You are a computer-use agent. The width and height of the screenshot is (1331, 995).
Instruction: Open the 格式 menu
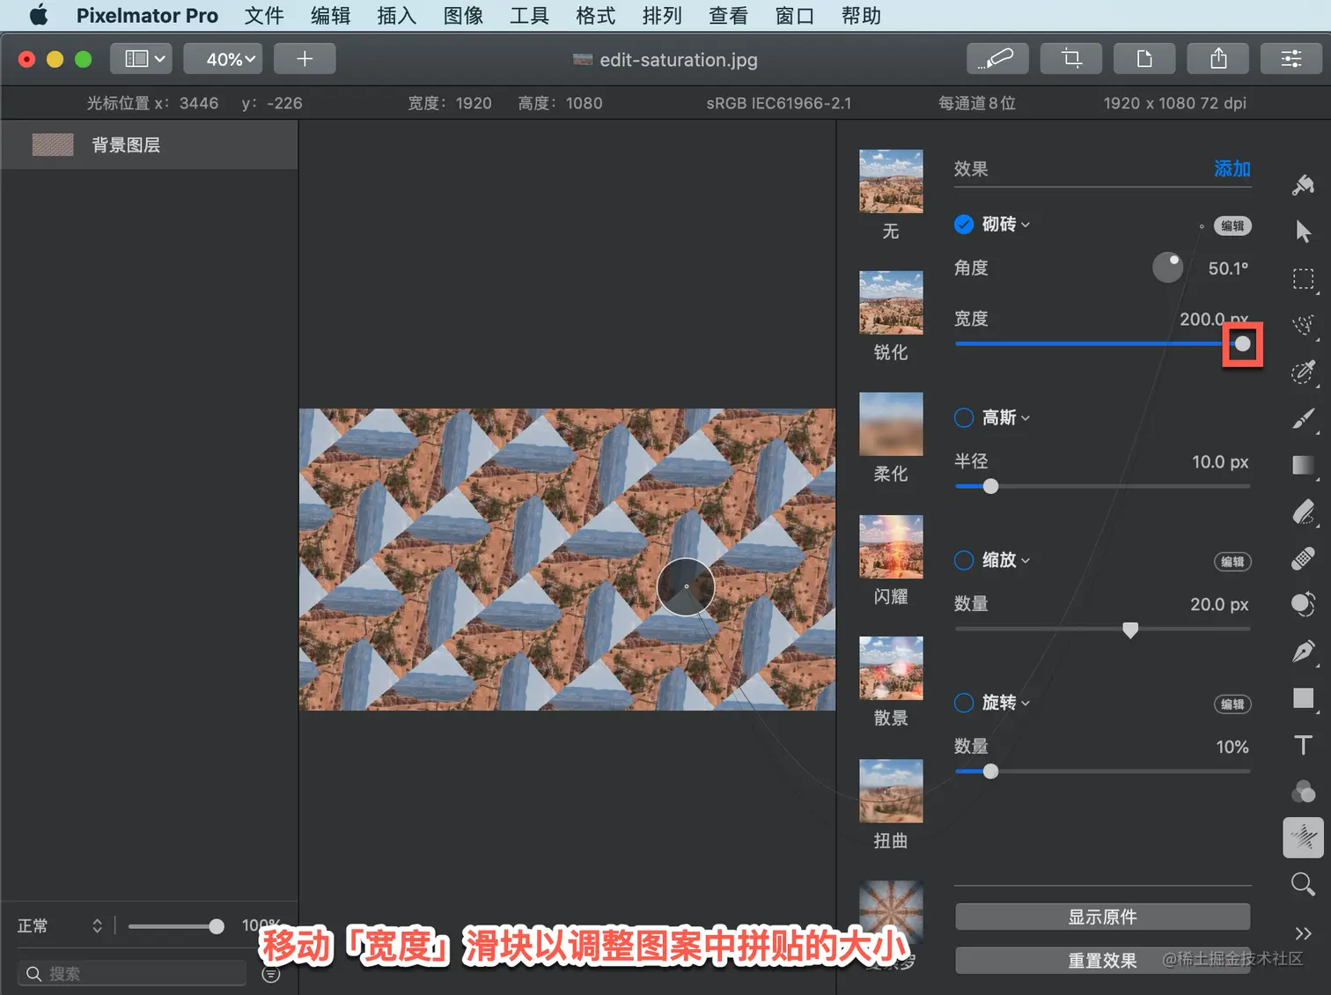(x=596, y=16)
